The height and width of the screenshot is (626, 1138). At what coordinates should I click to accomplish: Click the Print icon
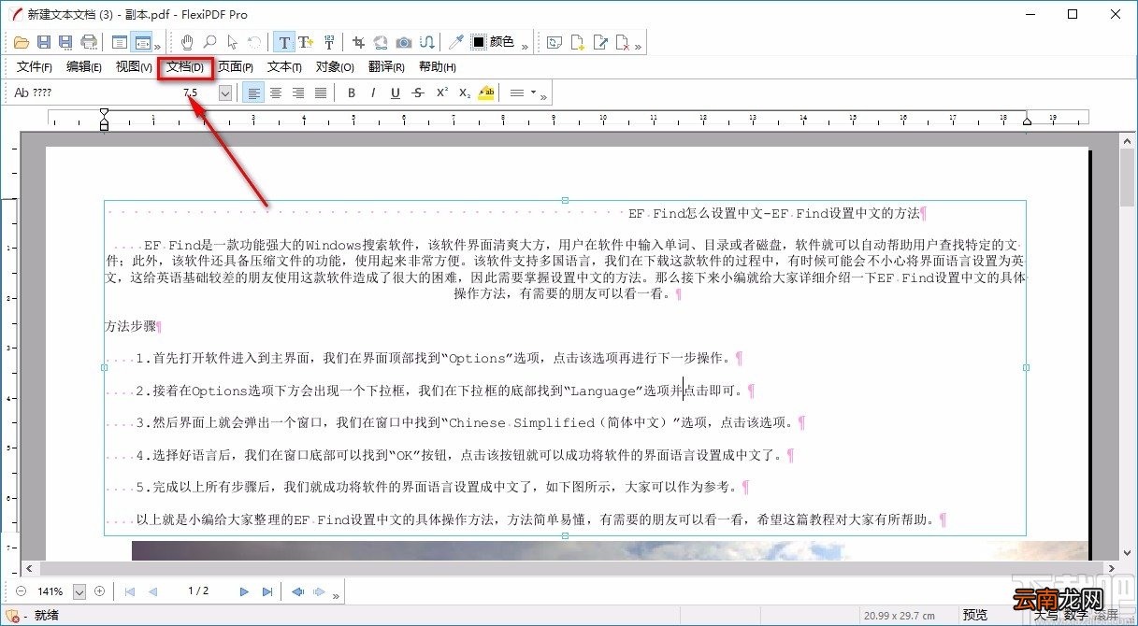[89, 42]
